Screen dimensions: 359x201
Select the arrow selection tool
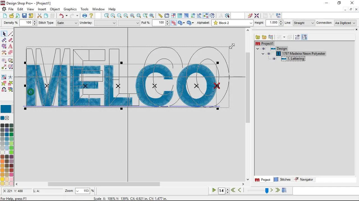click(x=4, y=33)
